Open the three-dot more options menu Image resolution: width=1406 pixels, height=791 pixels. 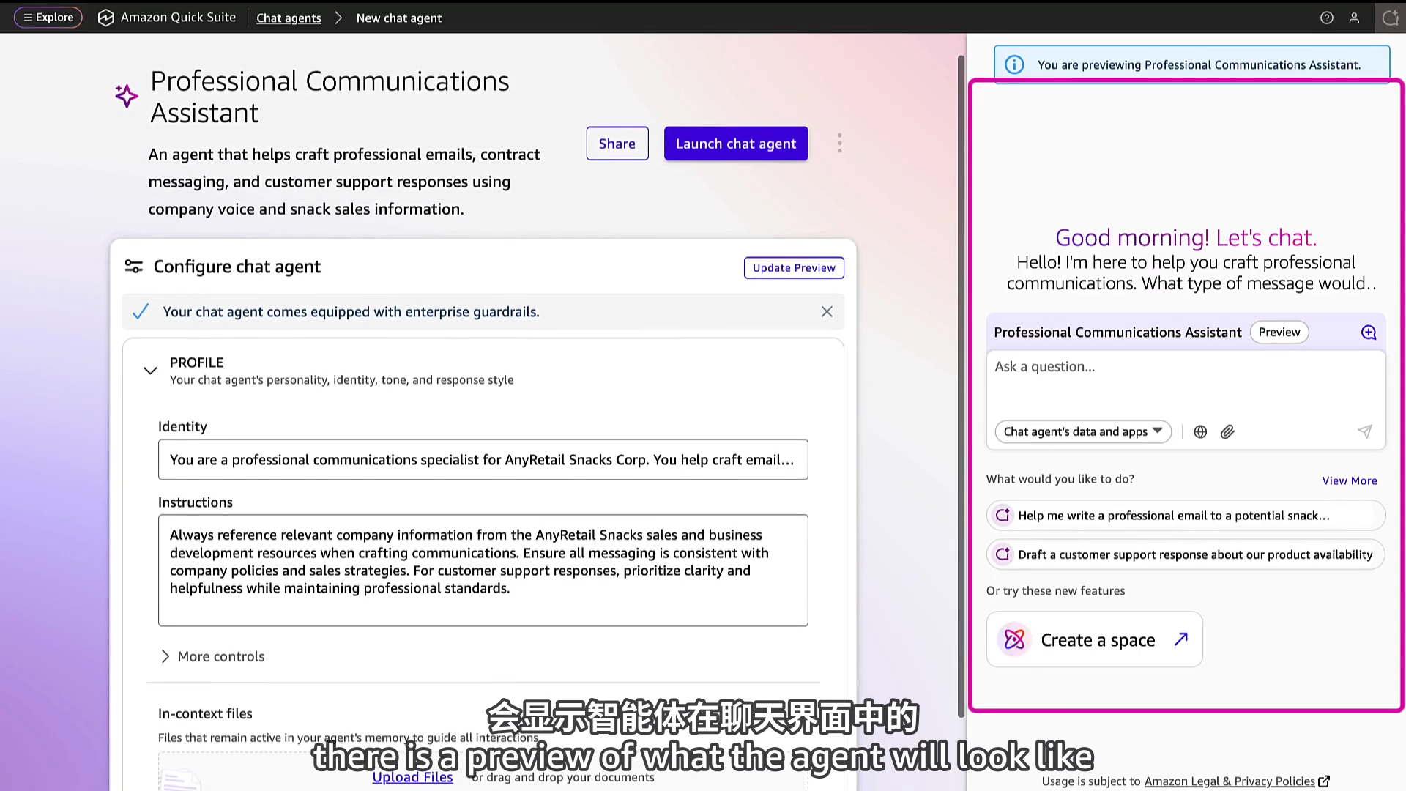(839, 143)
